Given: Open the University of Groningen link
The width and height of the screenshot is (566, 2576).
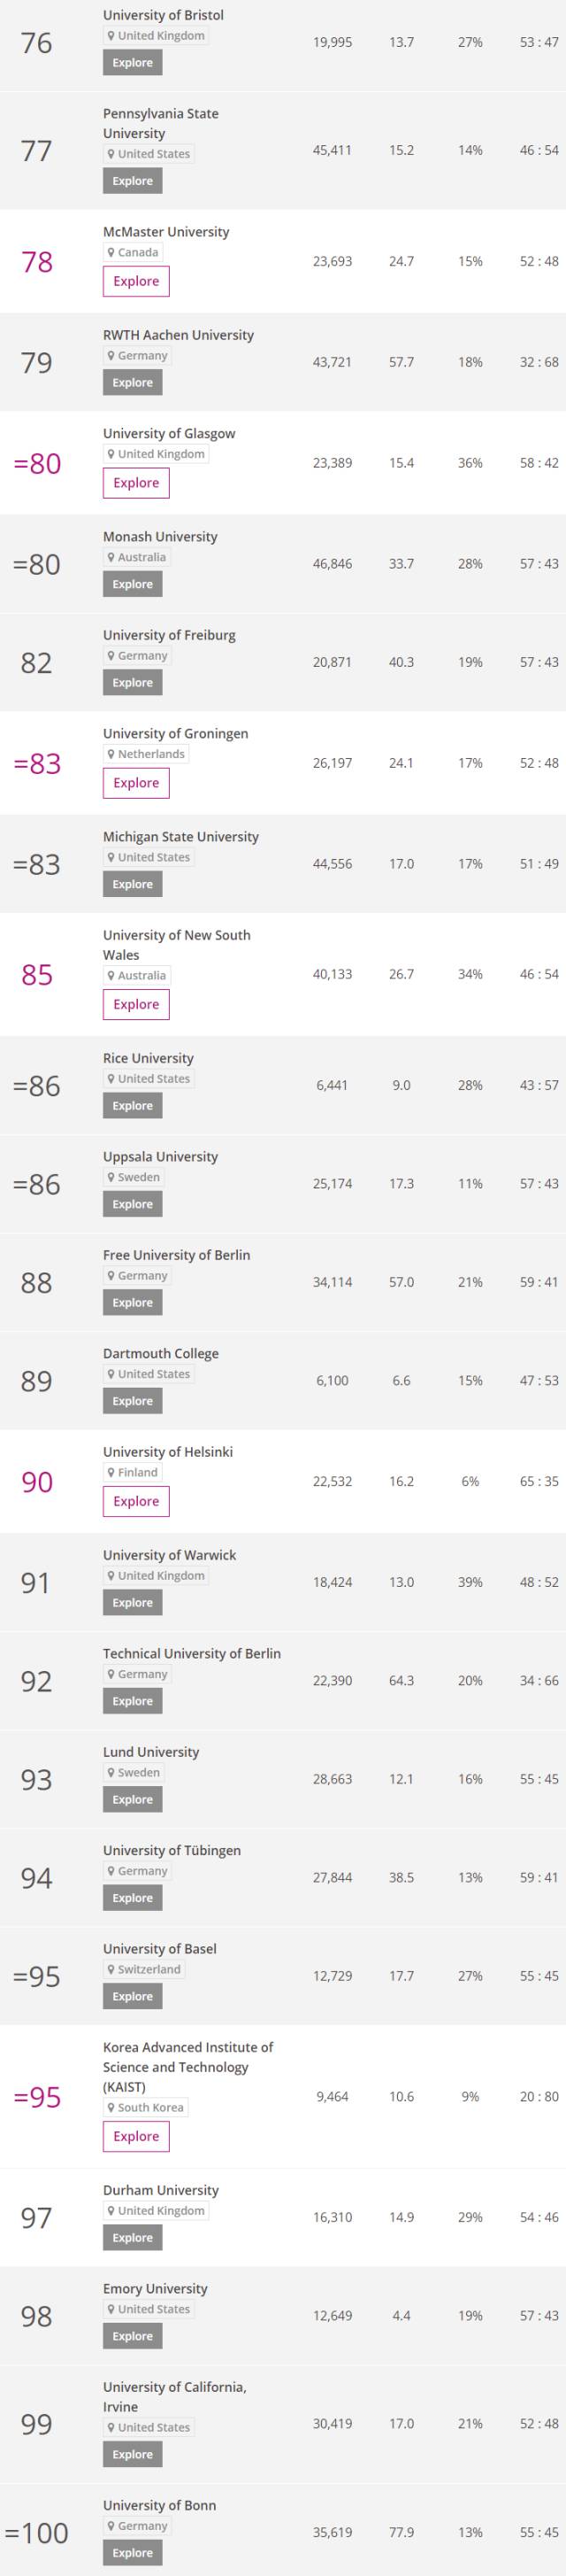Looking at the screenshot, I should pyautogui.click(x=176, y=733).
